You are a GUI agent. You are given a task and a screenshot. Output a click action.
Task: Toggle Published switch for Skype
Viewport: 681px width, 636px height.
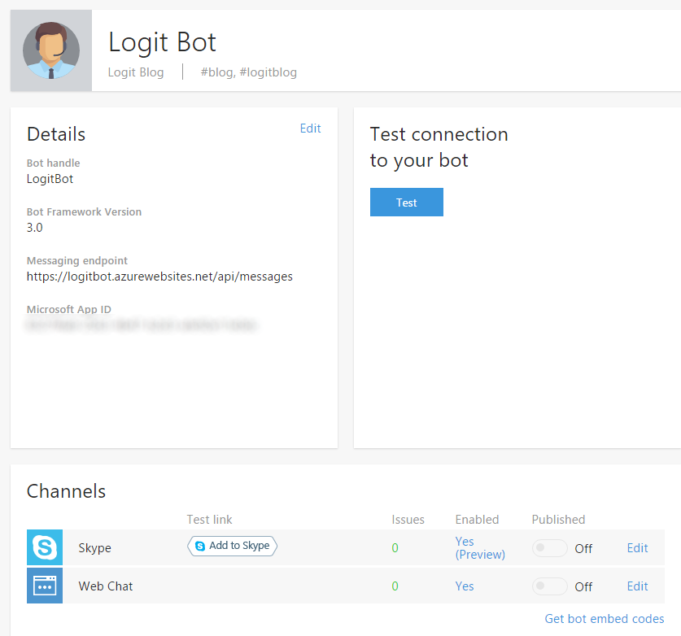click(549, 548)
